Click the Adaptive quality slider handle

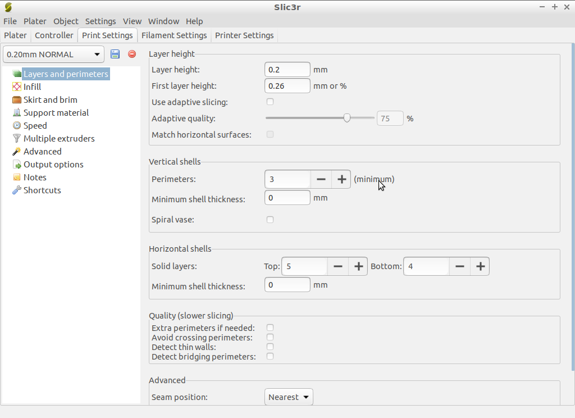347,118
